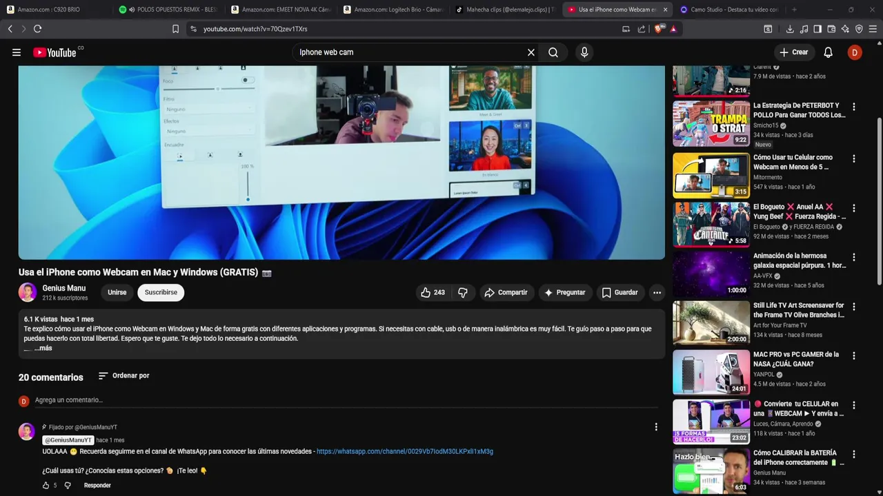The height and width of the screenshot is (496, 883).
Task: Open Leo AI sparkle icon
Action: point(845,29)
